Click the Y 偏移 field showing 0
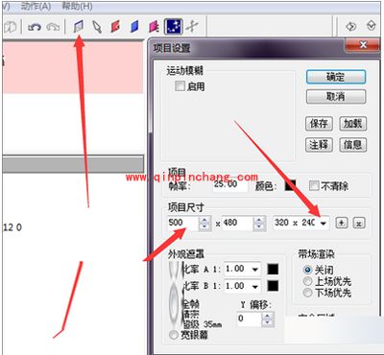 pyautogui.click(x=250, y=319)
